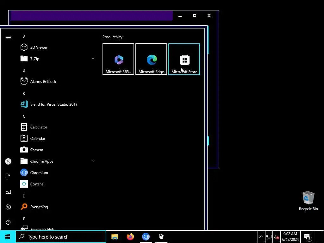Click the background window purple title bar
The height and width of the screenshot is (243, 324).
92,16
